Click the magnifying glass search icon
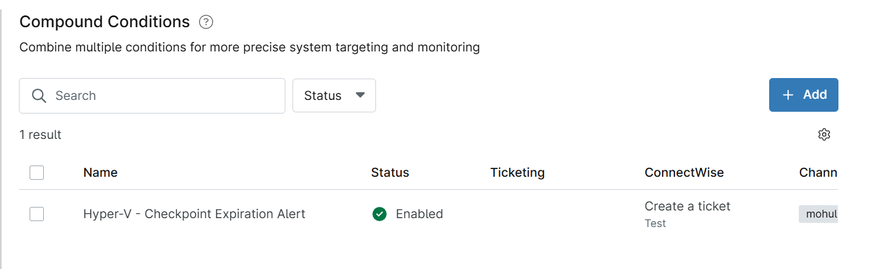The image size is (887, 269). coord(39,96)
